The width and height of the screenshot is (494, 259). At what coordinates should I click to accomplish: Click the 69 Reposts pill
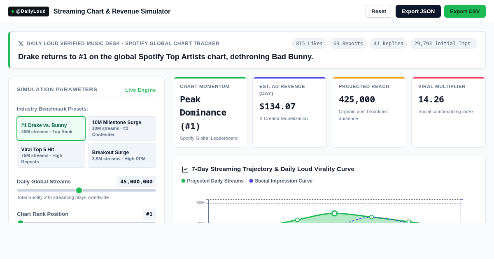tap(348, 44)
